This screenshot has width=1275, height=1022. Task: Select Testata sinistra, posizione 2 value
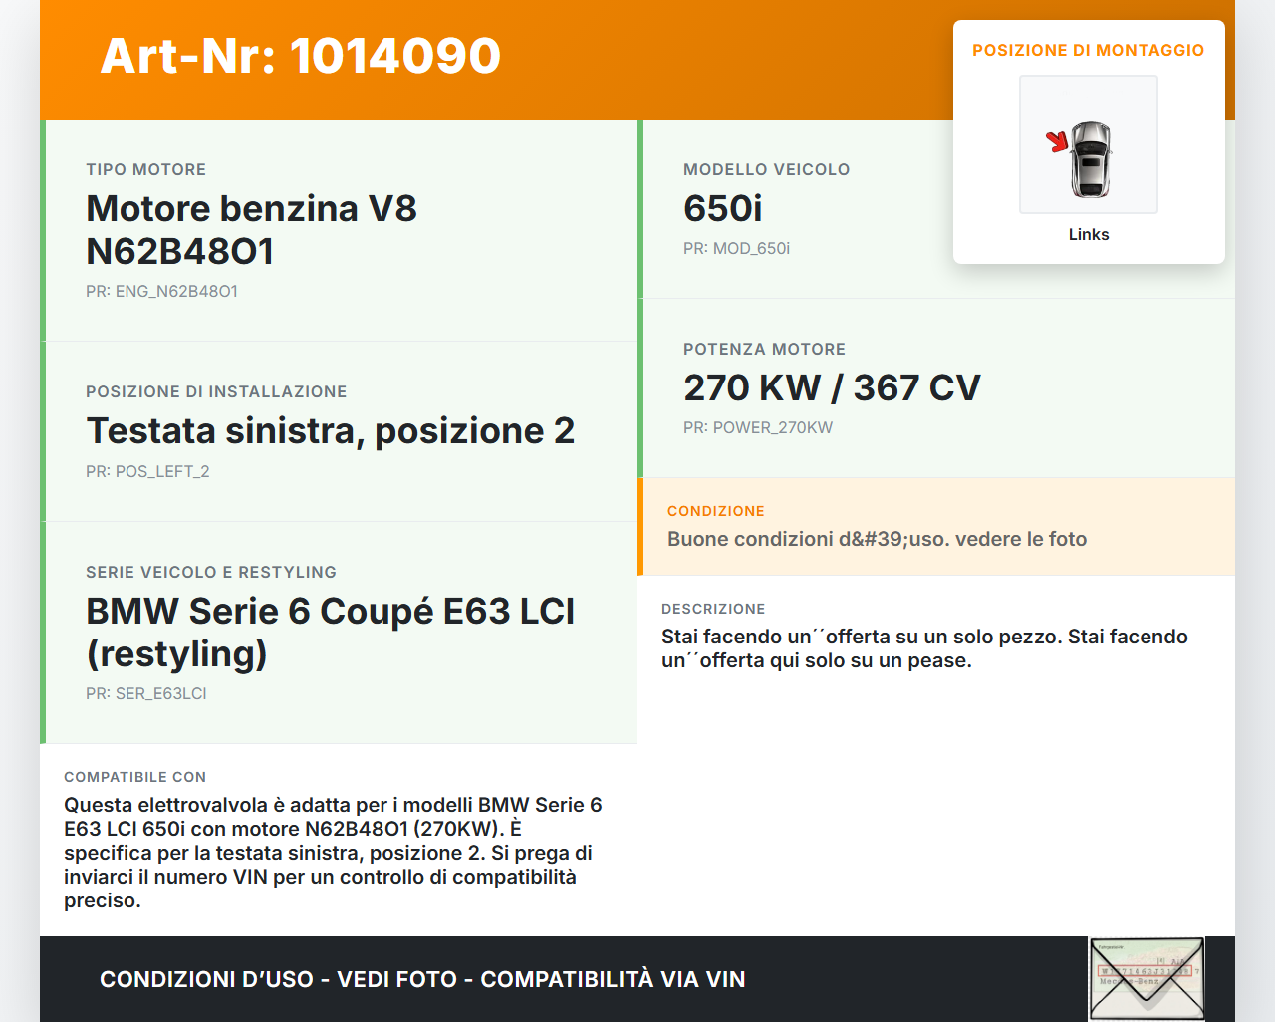[x=331, y=431]
